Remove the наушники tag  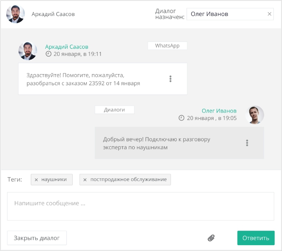(x=36, y=180)
